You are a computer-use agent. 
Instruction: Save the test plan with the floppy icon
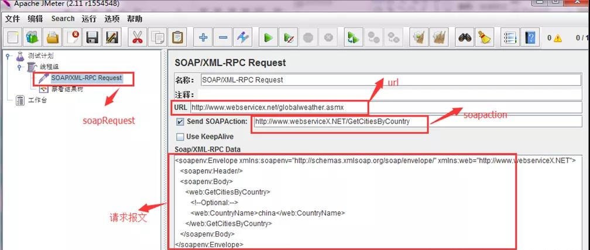92,37
